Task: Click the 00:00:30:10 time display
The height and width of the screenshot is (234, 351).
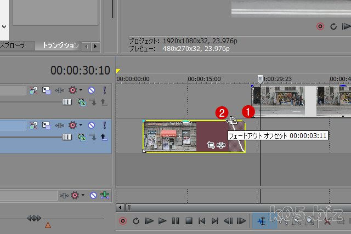Action: tap(80, 71)
